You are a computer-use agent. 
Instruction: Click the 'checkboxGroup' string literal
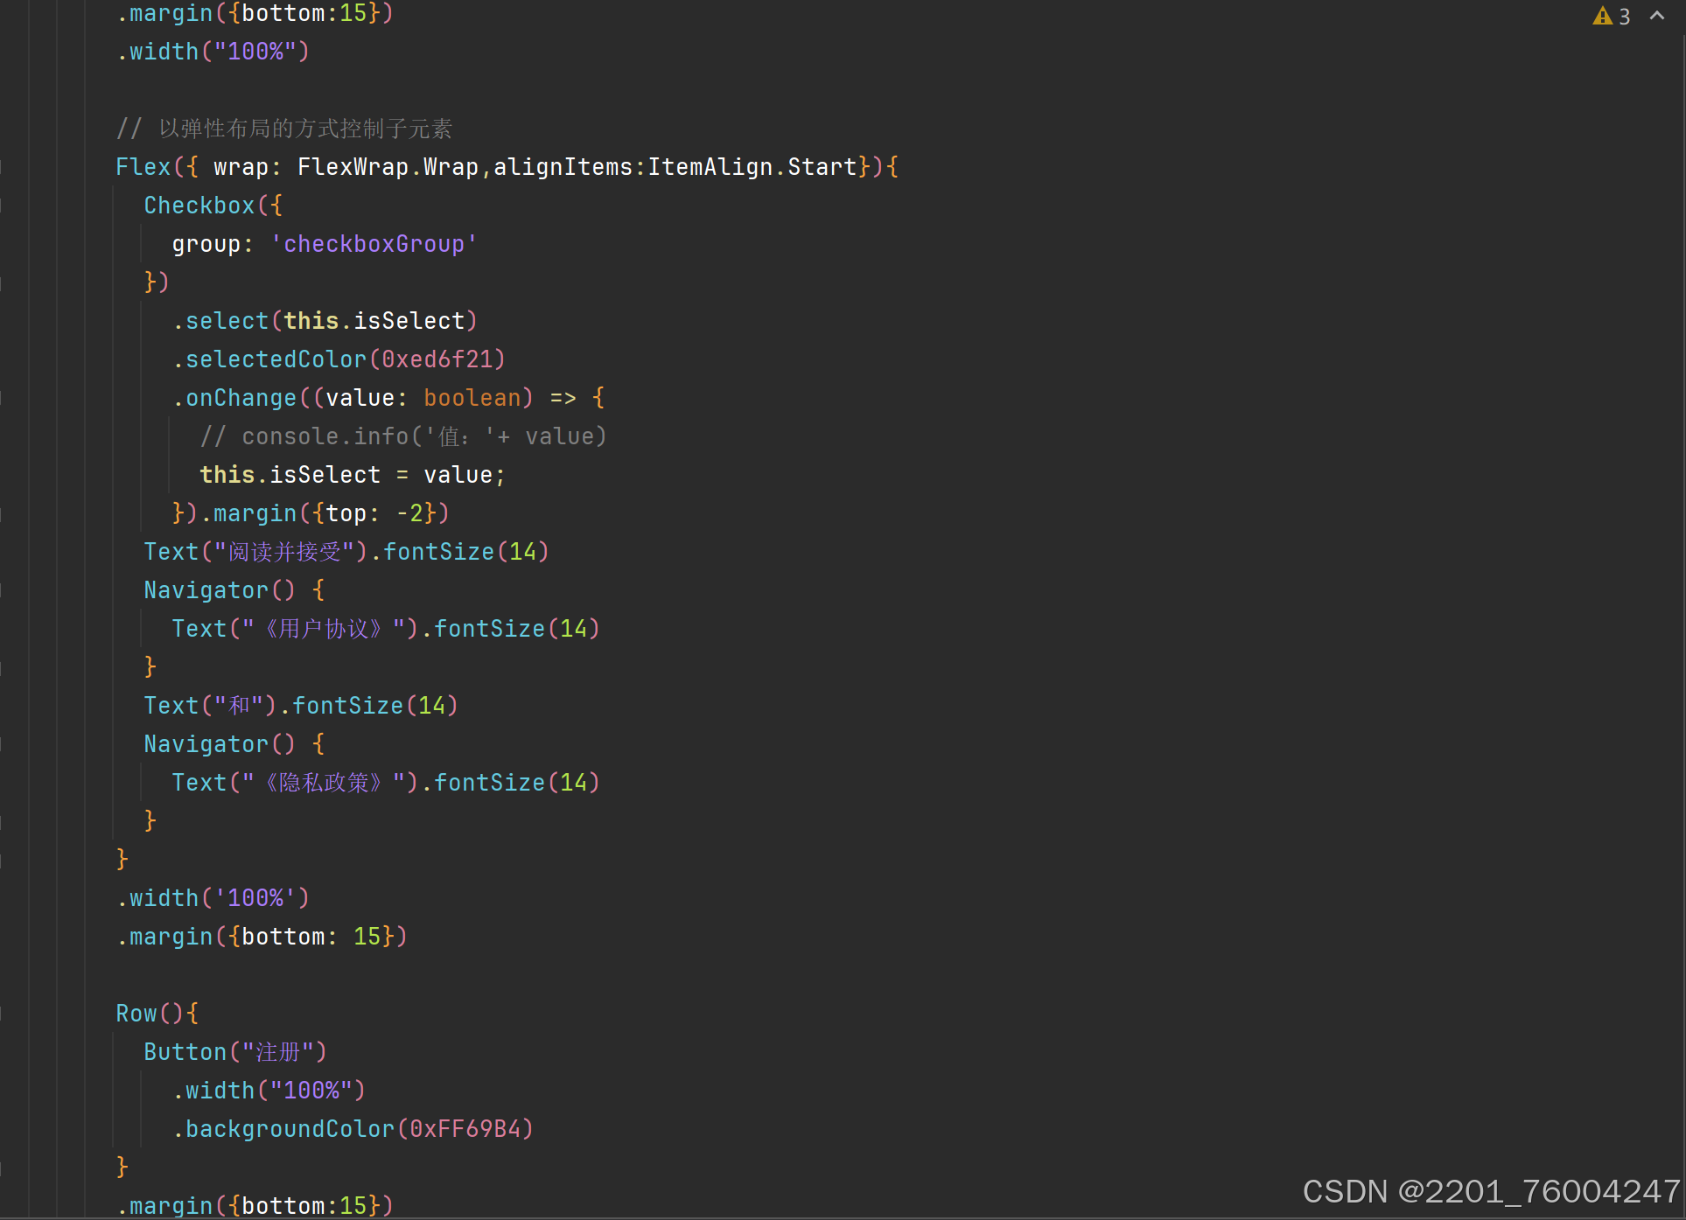coord(374,244)
